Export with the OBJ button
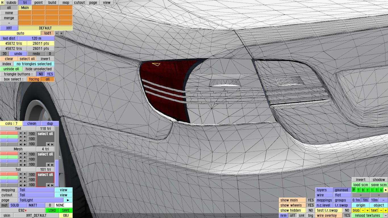This screenshot has width=388, height=218. point(66,215)
